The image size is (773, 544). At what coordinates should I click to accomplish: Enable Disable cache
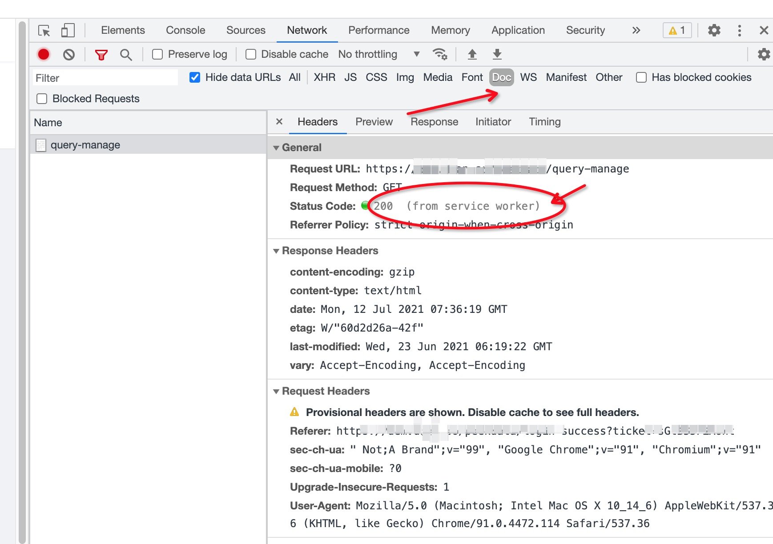pyautogui.click(x=251, y=54)
